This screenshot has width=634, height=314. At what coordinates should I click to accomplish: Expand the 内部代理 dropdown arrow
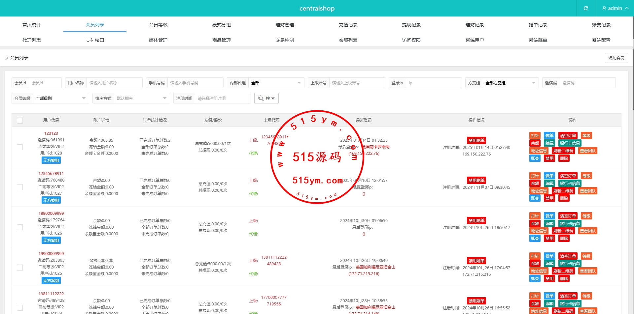(299, 83)
